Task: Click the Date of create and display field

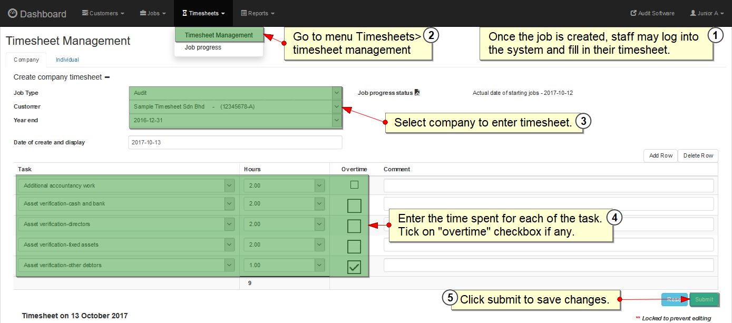Action: [235, 142]
